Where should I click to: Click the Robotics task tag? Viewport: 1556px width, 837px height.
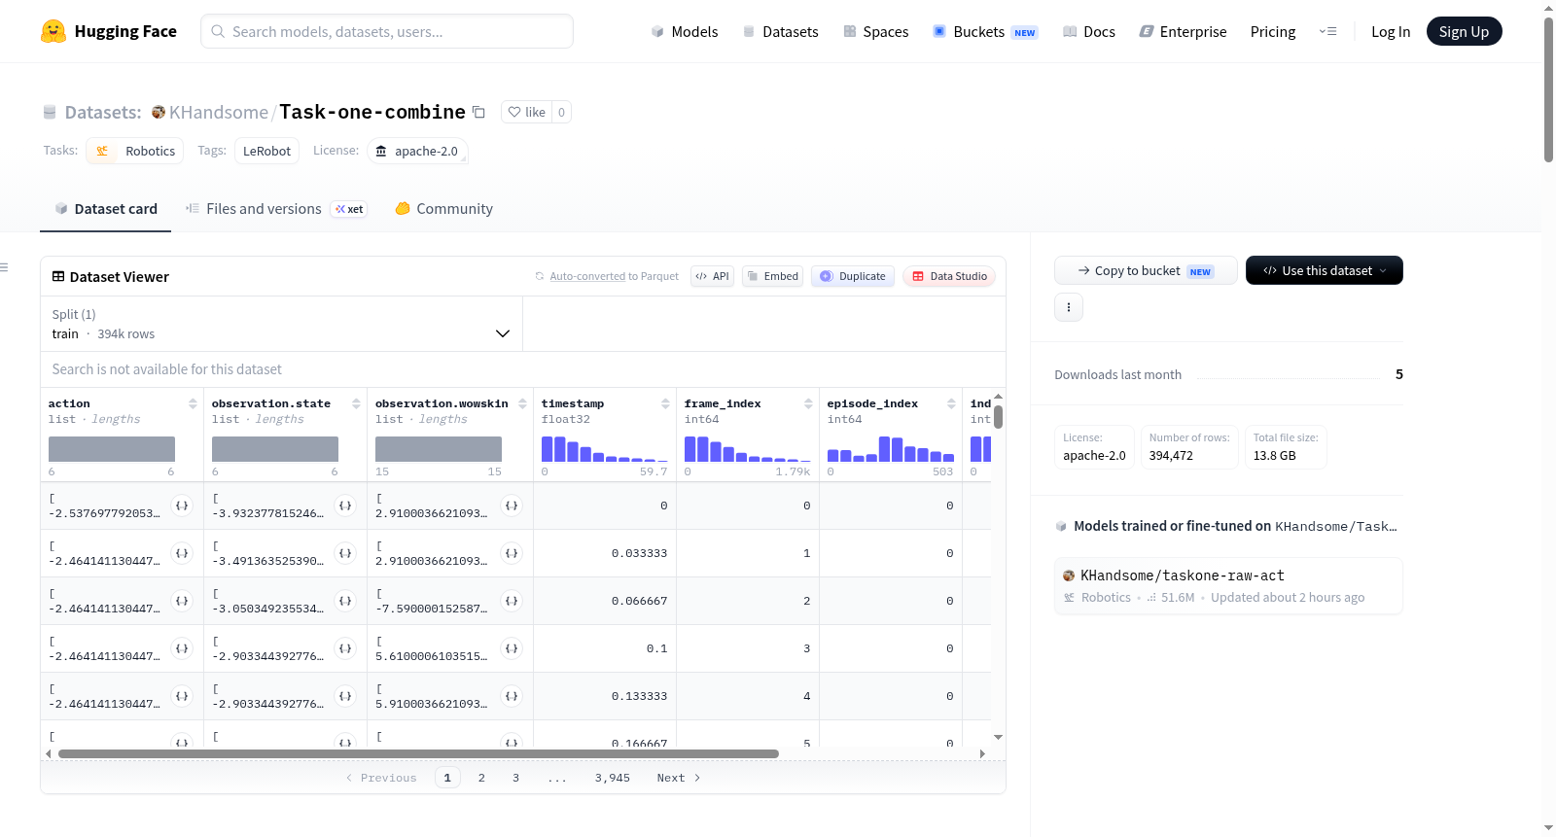[x=135, y=151]
